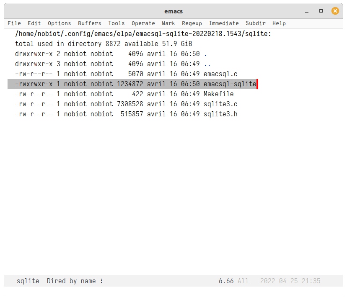
Task: Open the Help menu
Action: 279,23
